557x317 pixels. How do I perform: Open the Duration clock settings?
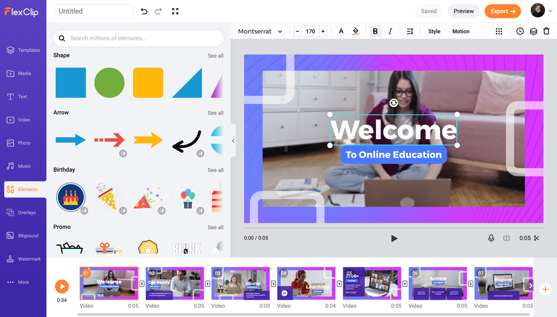pos(520,31)
